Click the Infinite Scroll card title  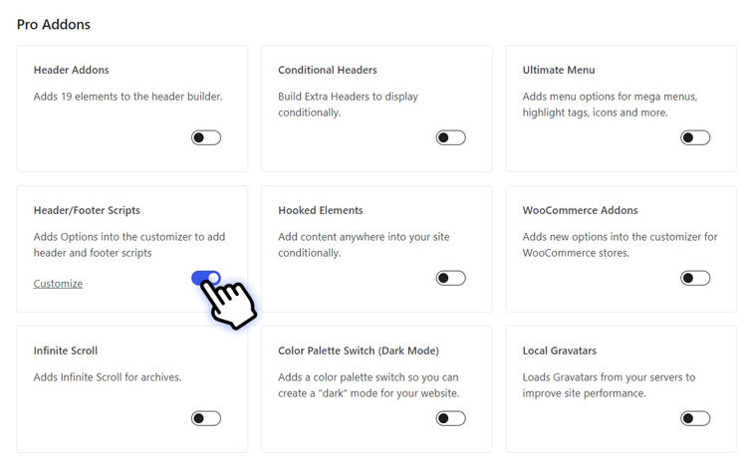pyautogui.click(x=66, y=350)
